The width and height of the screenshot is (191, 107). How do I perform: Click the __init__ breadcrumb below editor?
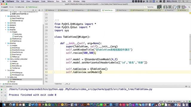click(x=67, y=84)
